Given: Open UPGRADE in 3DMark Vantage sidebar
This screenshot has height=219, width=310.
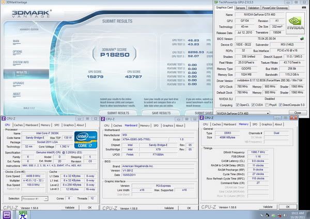Looking at the screenshot, I should 19,83.
